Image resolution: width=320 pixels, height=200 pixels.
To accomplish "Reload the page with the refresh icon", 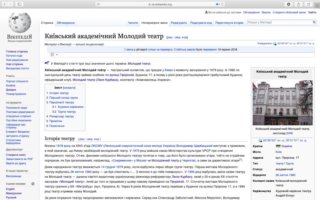I will tap(222, 4).
